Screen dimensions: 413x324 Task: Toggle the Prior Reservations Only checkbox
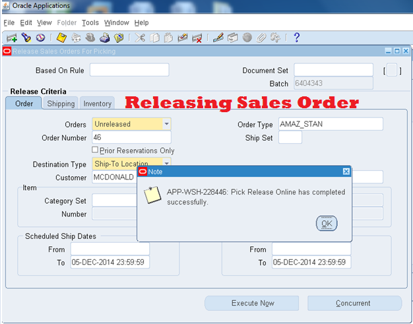tap(95, 150)
